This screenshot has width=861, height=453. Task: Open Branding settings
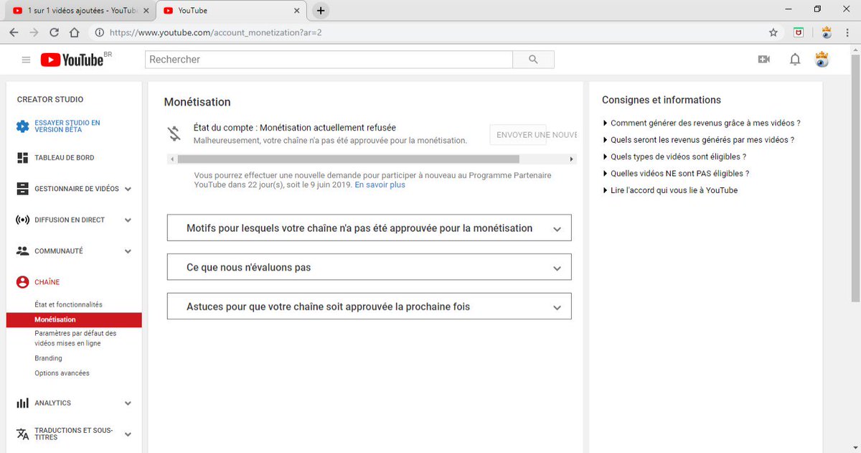coord(48,358)
